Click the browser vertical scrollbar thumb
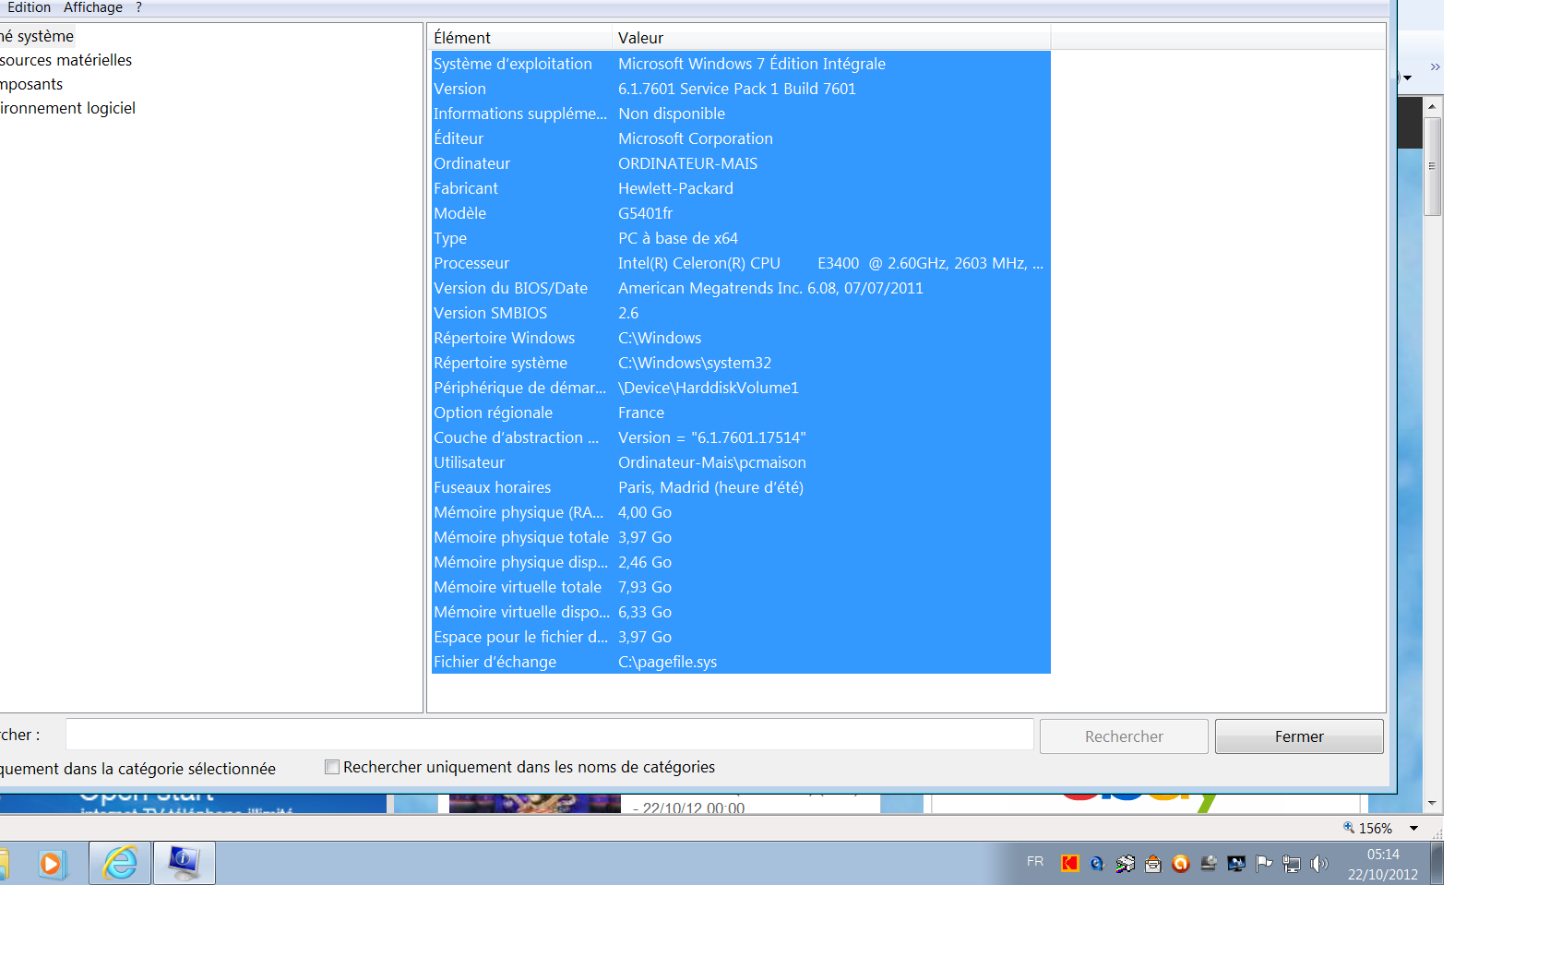Viewport: 1550px width, 969px height. click(x=1432, y=166)
